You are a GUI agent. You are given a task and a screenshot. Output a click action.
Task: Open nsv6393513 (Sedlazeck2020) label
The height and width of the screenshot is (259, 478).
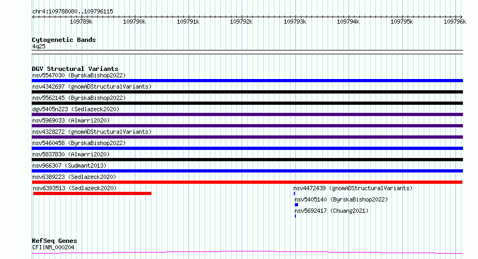click(75, 188)
